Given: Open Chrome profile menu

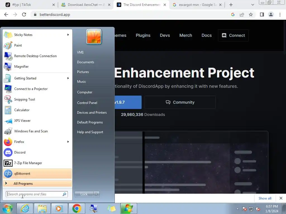Looking at the screenshot, I should pyautogui.click(x=271, y=14).
